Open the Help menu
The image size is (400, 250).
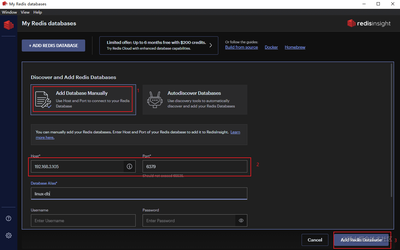[x=38, y=12]
